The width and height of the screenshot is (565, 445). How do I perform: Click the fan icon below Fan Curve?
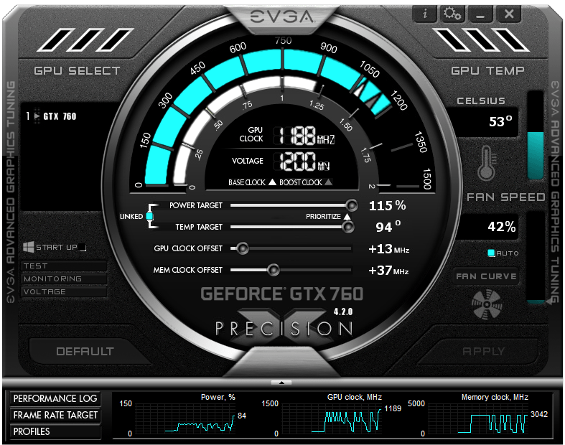click(487, 304)
